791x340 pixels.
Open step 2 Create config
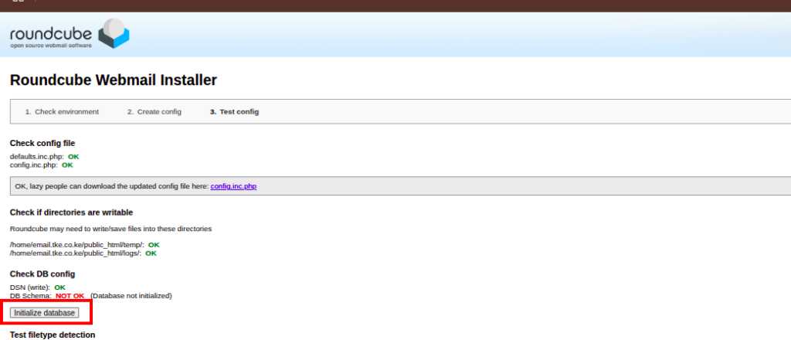click(154, 111)
